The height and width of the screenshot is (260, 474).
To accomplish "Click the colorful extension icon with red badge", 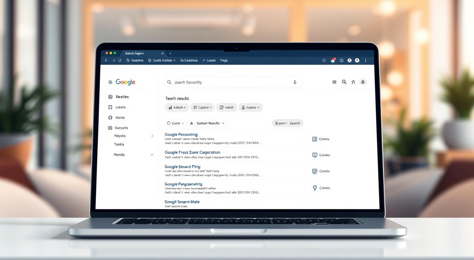I will (x=333, y=60).
